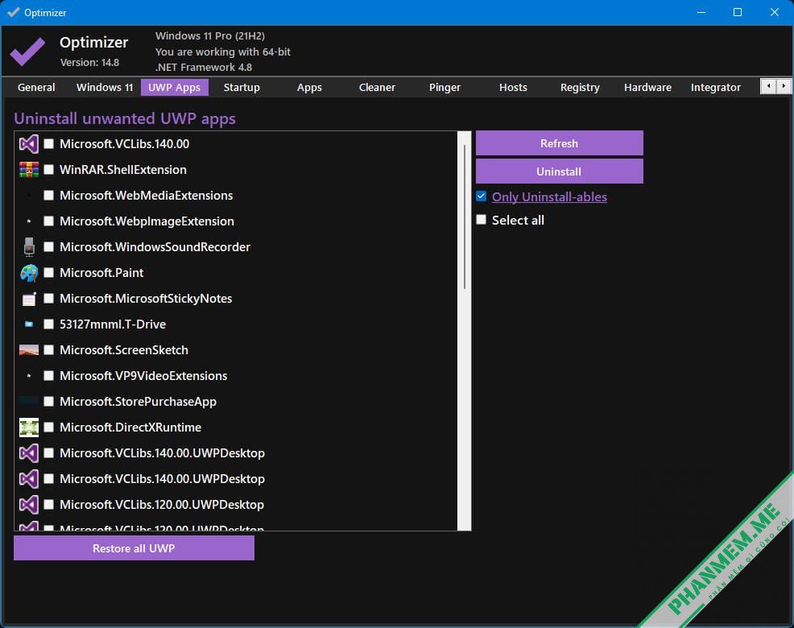
Task: Click the WindowsSoundRecorder microphone icon
Action: [x=29, y=246]
